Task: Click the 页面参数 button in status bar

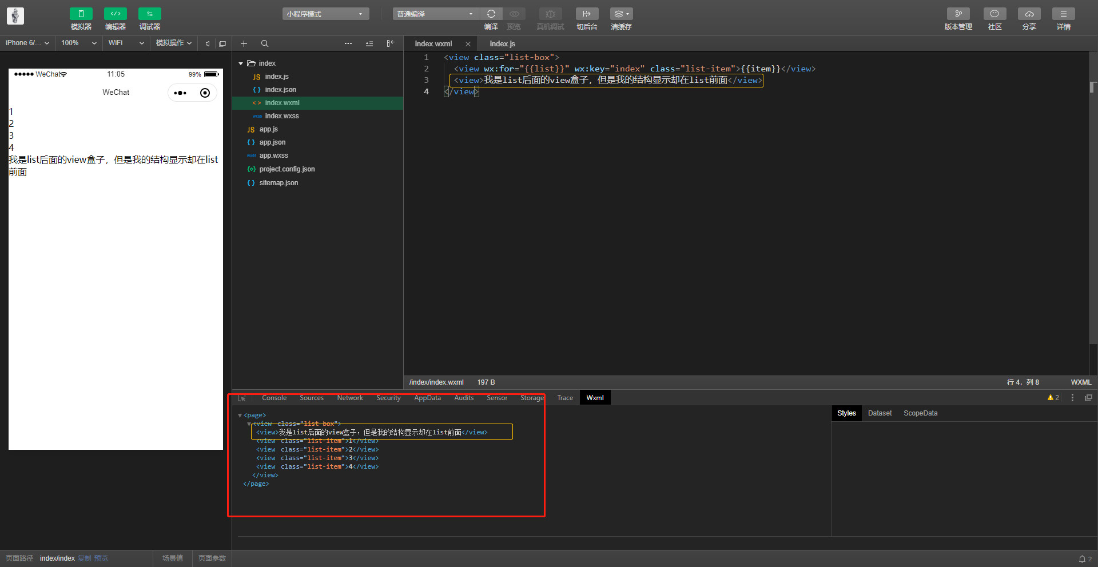Action: click(212, 558)
